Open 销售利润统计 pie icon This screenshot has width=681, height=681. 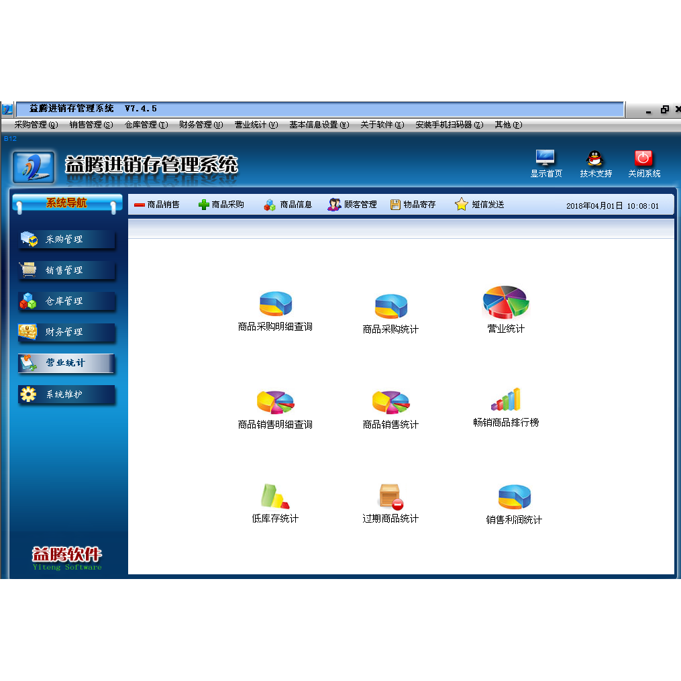pos(514,497)
